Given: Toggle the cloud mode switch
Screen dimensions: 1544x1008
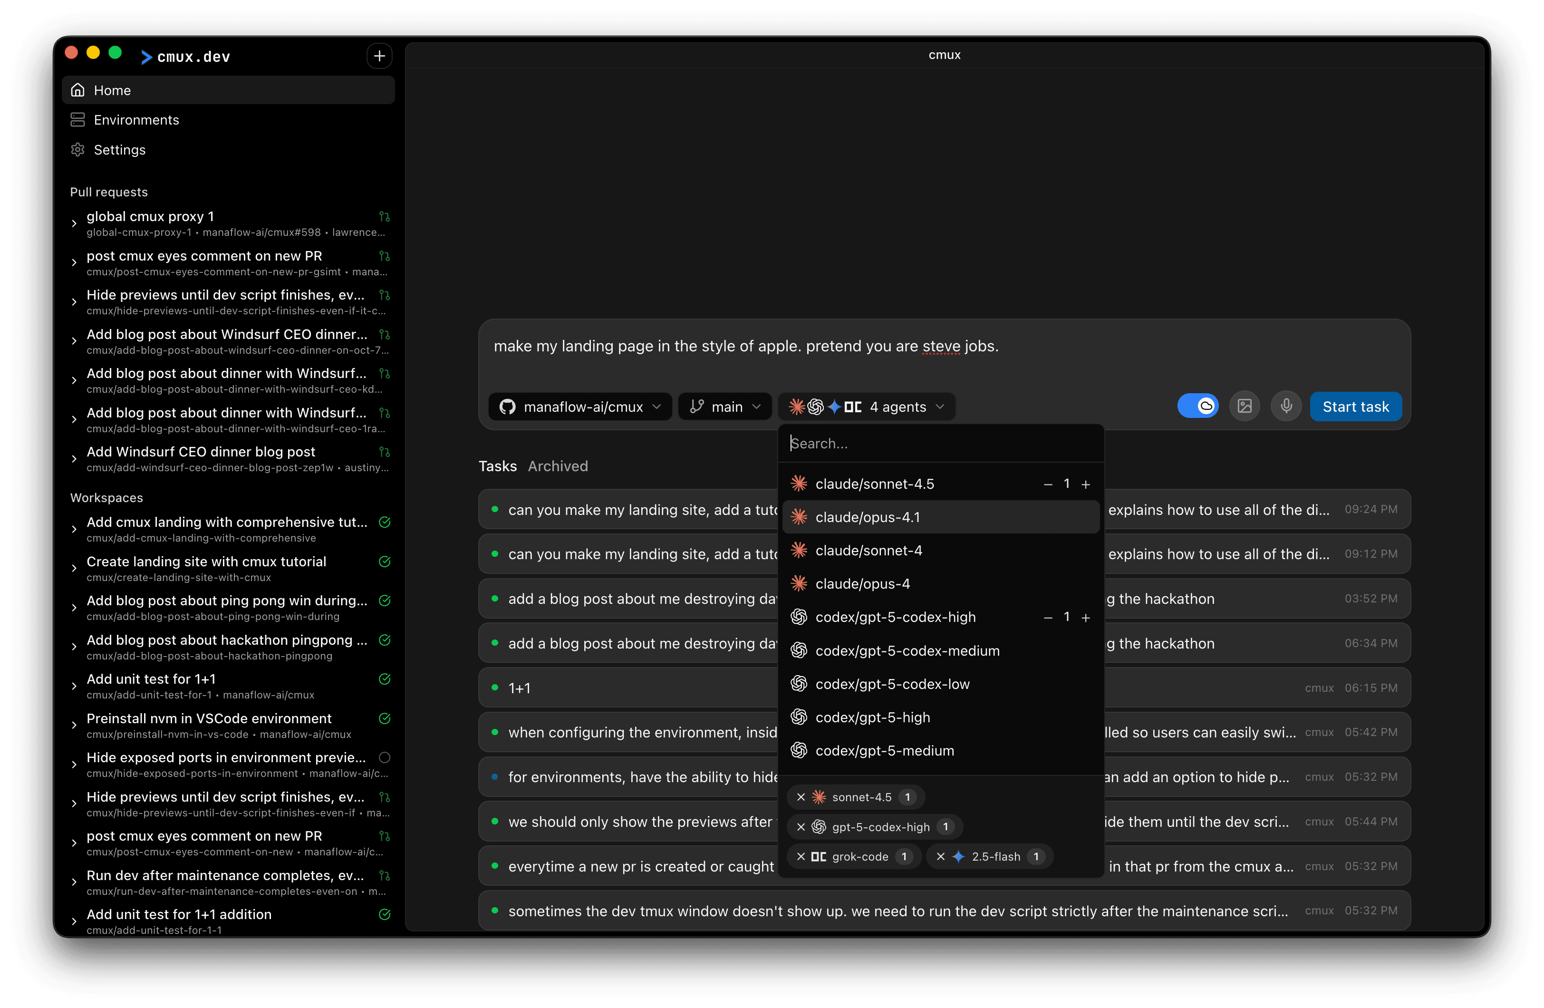Looking at the screenshot, I should [1198, 406].
